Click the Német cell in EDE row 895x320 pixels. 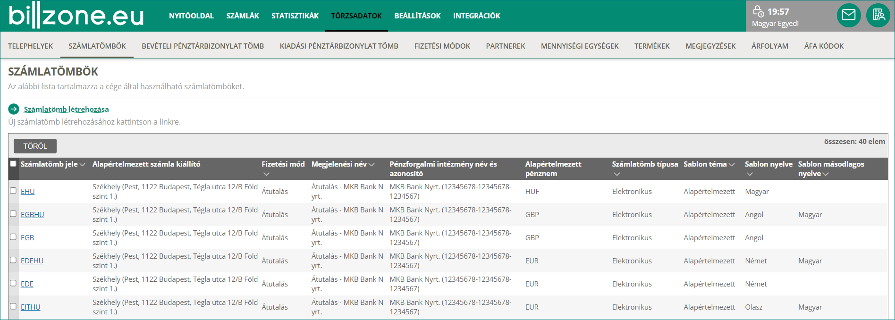pyautogui.click(x=756, y=284)
